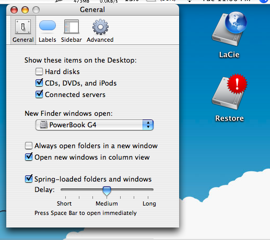270x240 pixels.
Task: Click the LaCie drive label
Action: pyautogui.click(x=229, y=55)
